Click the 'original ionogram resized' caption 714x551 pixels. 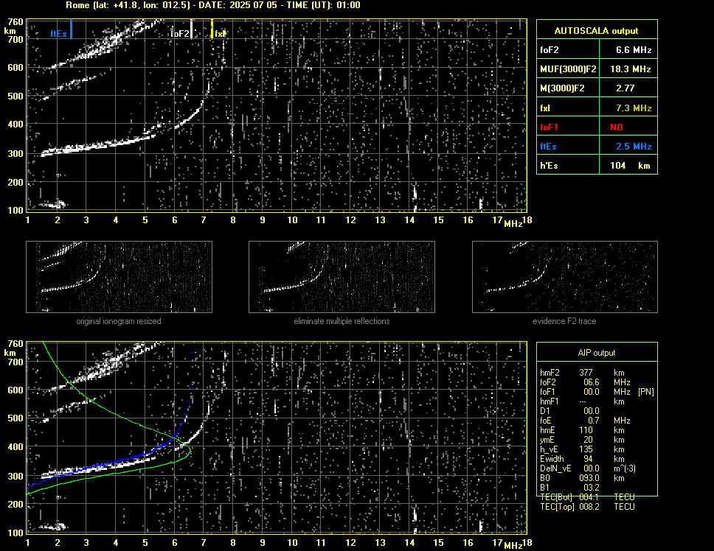119,321
